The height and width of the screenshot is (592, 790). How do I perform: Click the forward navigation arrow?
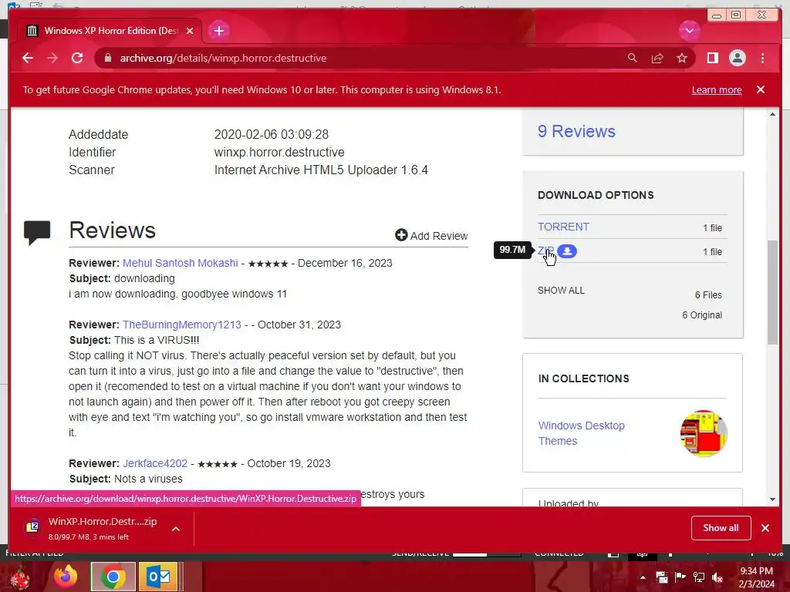coord(52,58)
